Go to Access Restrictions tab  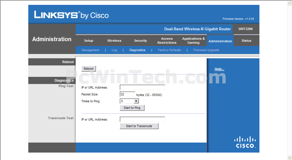coord(167,41)
